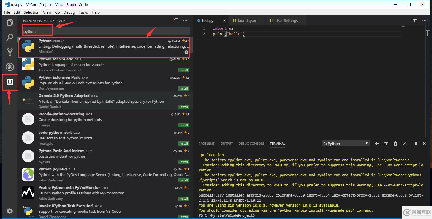Install Python Paste And Indent extension

tap(184, 162)
